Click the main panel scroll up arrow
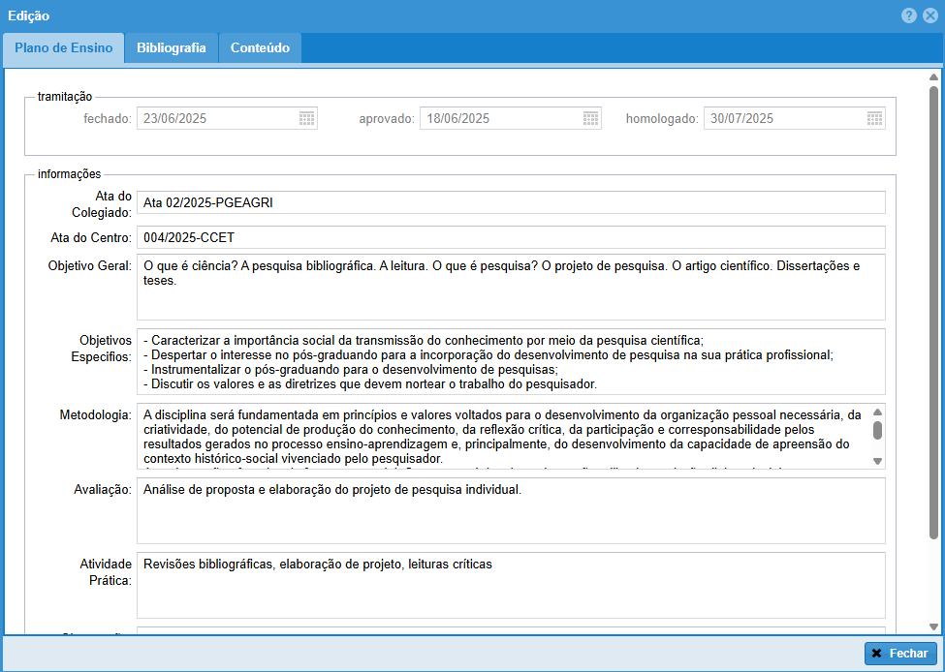945x672 pixels. click(933, 76)
